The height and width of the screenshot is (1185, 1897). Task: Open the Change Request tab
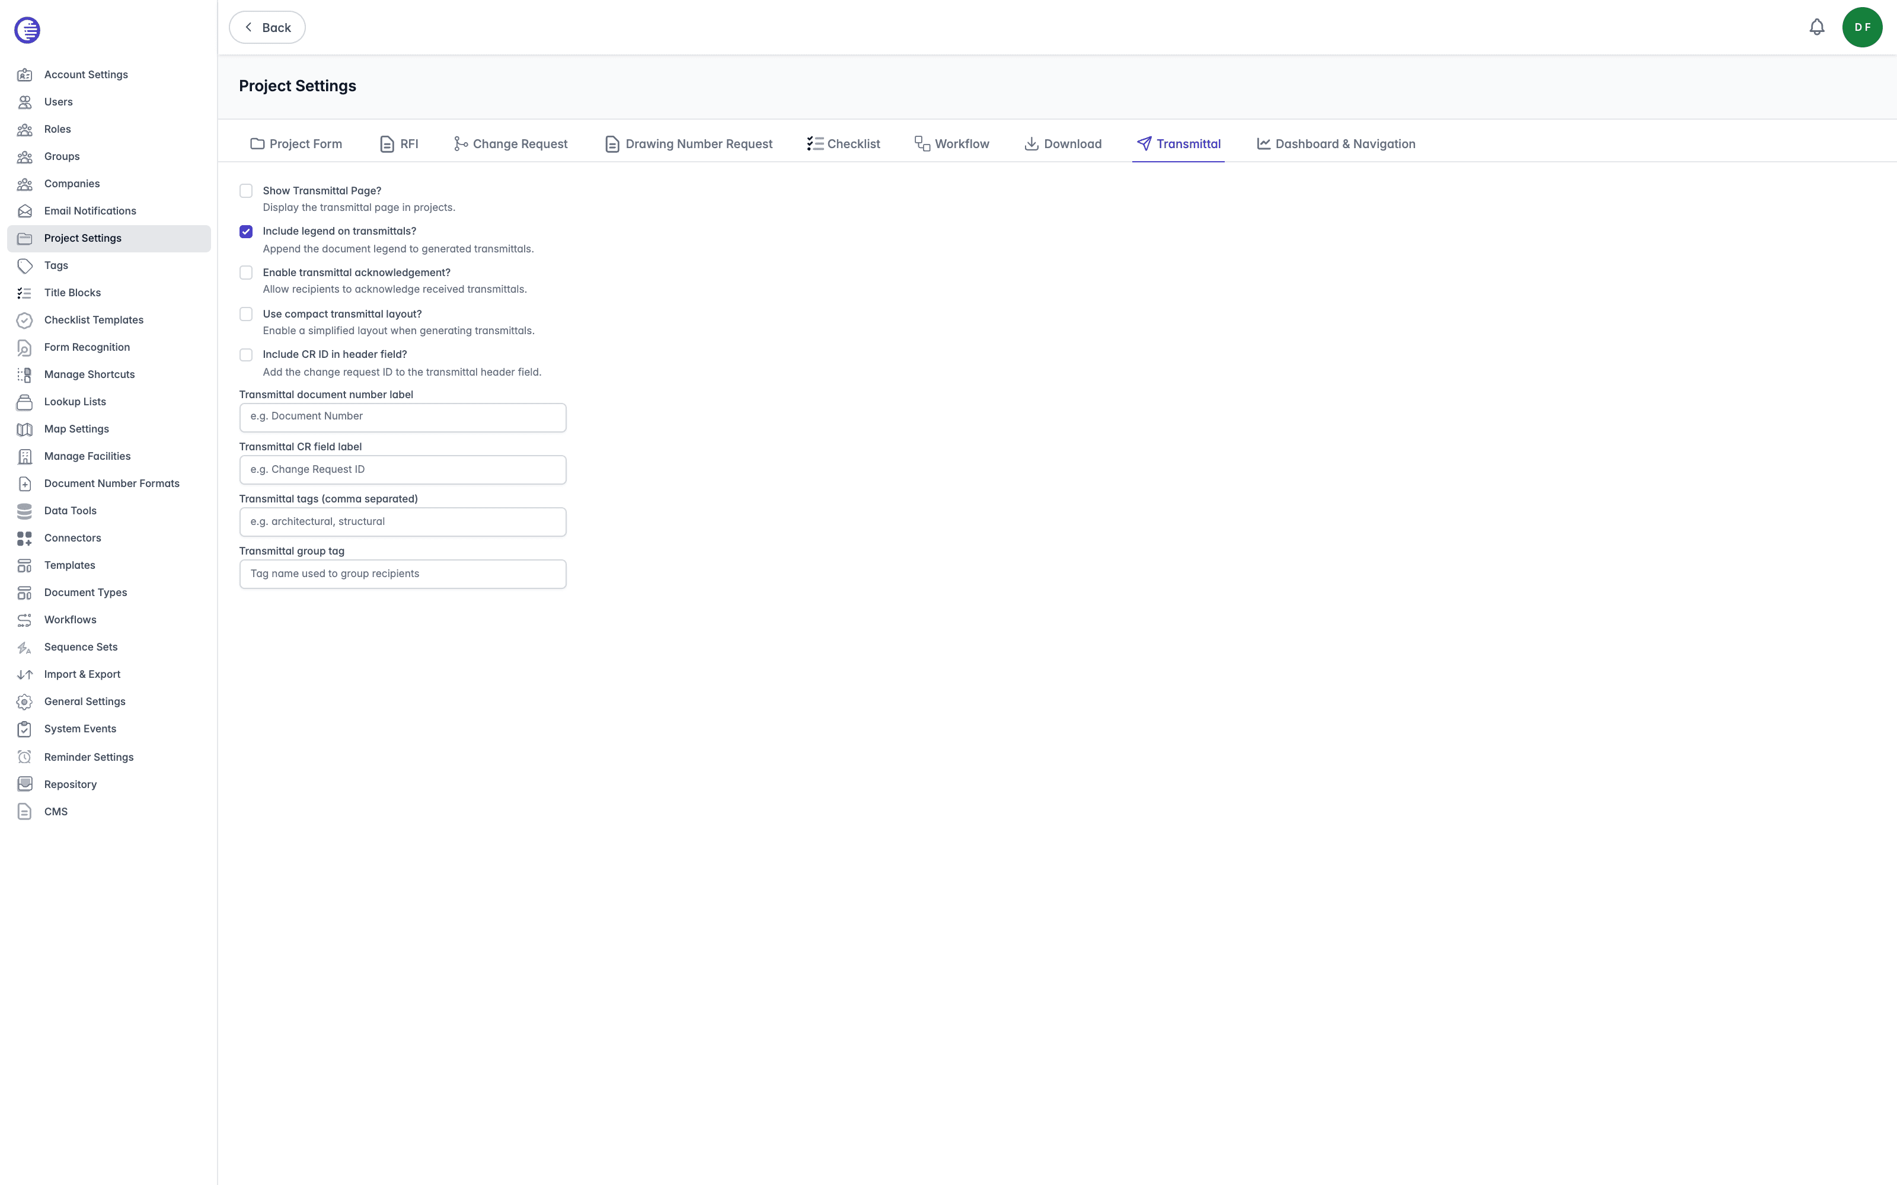click(x=510, y=144)
